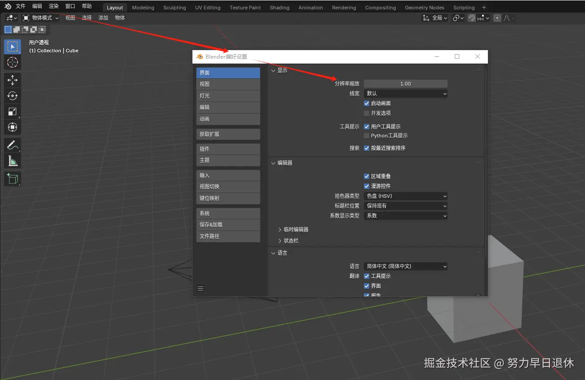Toggle the 用户工具提示 checkbox
This screenshot has width=585, height=380.
click(x=367, y=127)
